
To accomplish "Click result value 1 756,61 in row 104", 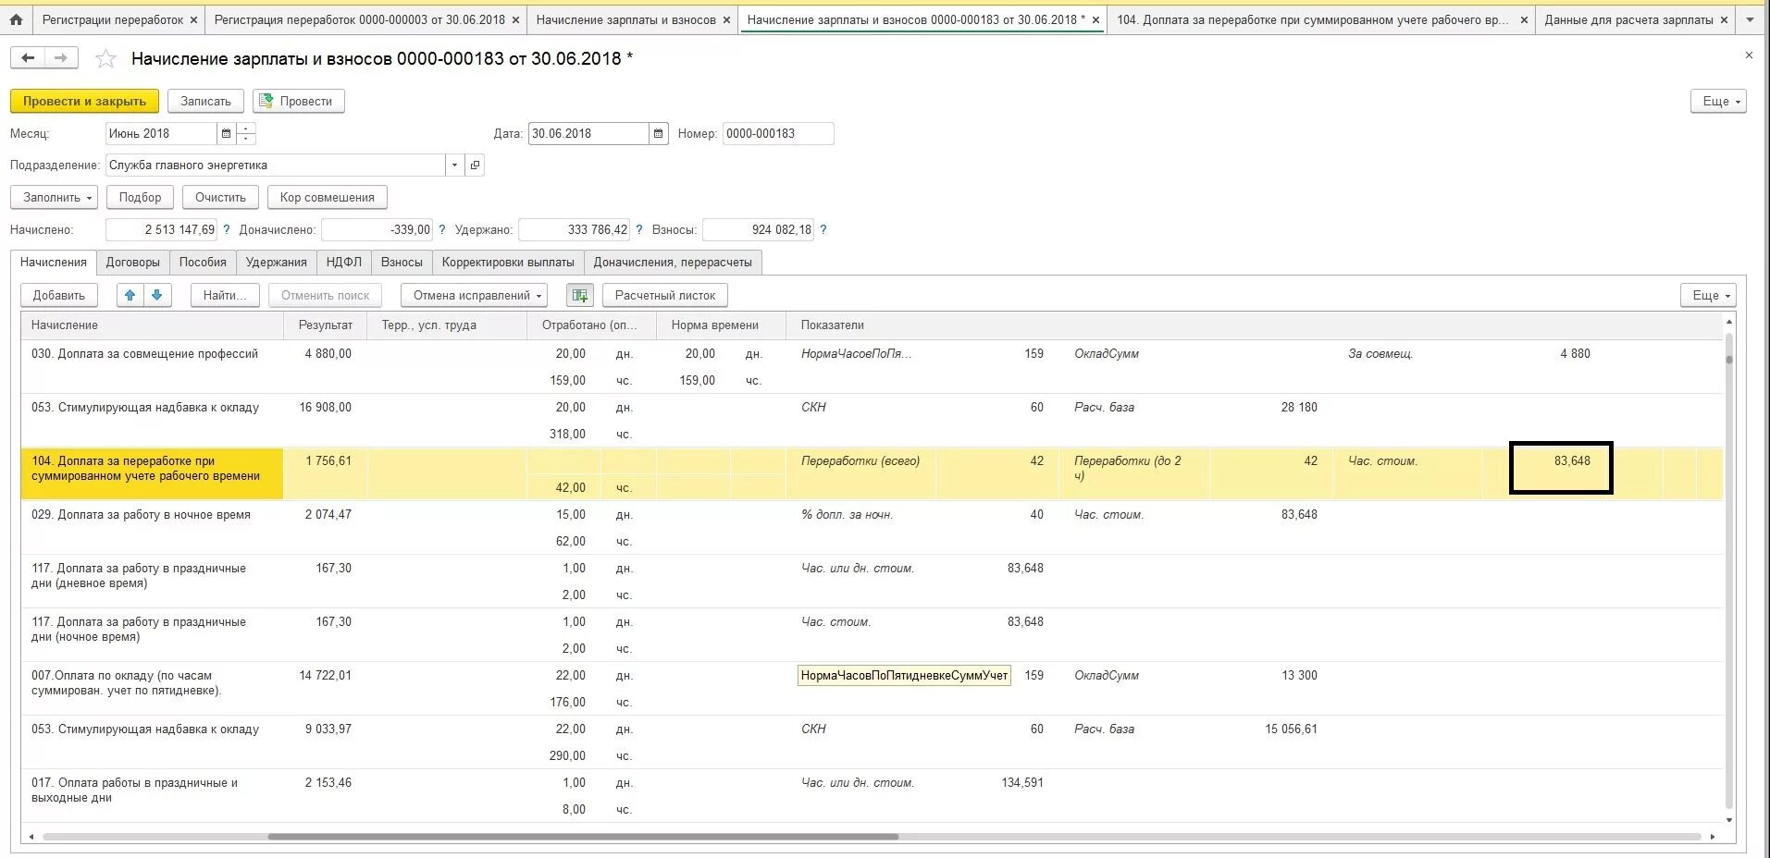I will click(x=328, y=460).
